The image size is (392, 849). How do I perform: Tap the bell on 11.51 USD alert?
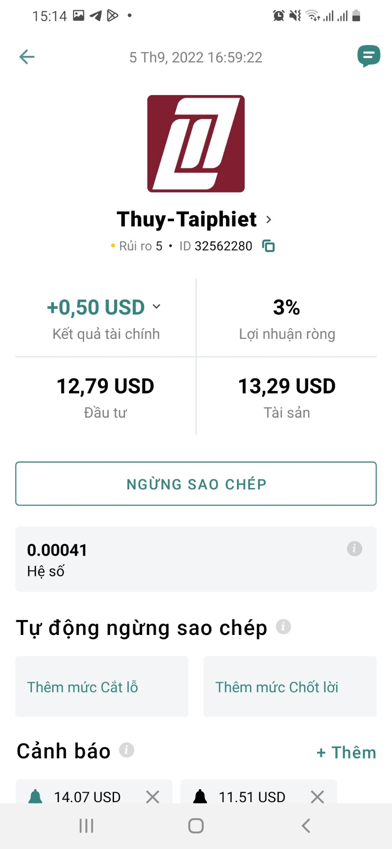pos(200,796)
